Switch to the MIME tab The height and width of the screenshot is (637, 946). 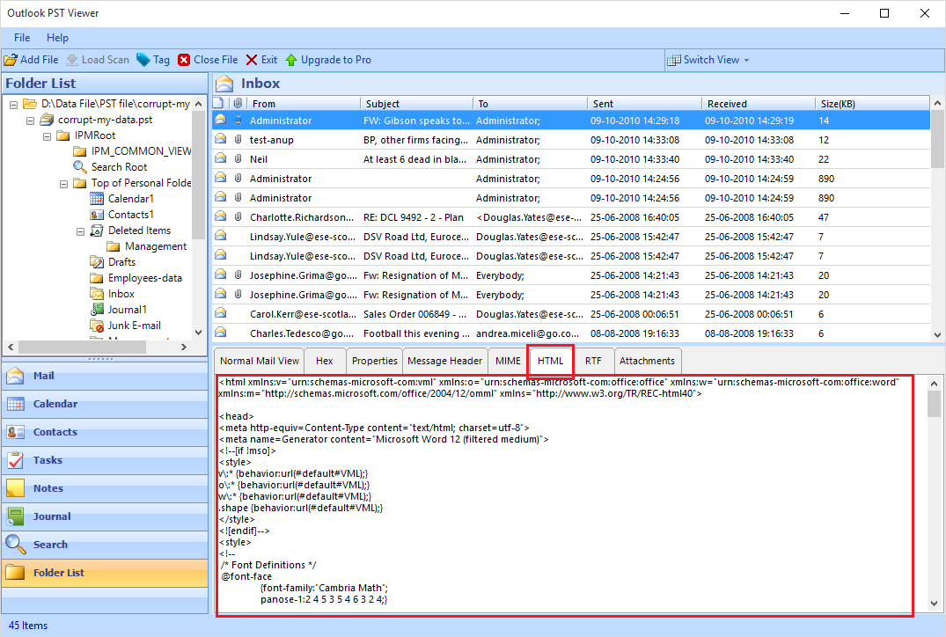(x=508, y=361)
